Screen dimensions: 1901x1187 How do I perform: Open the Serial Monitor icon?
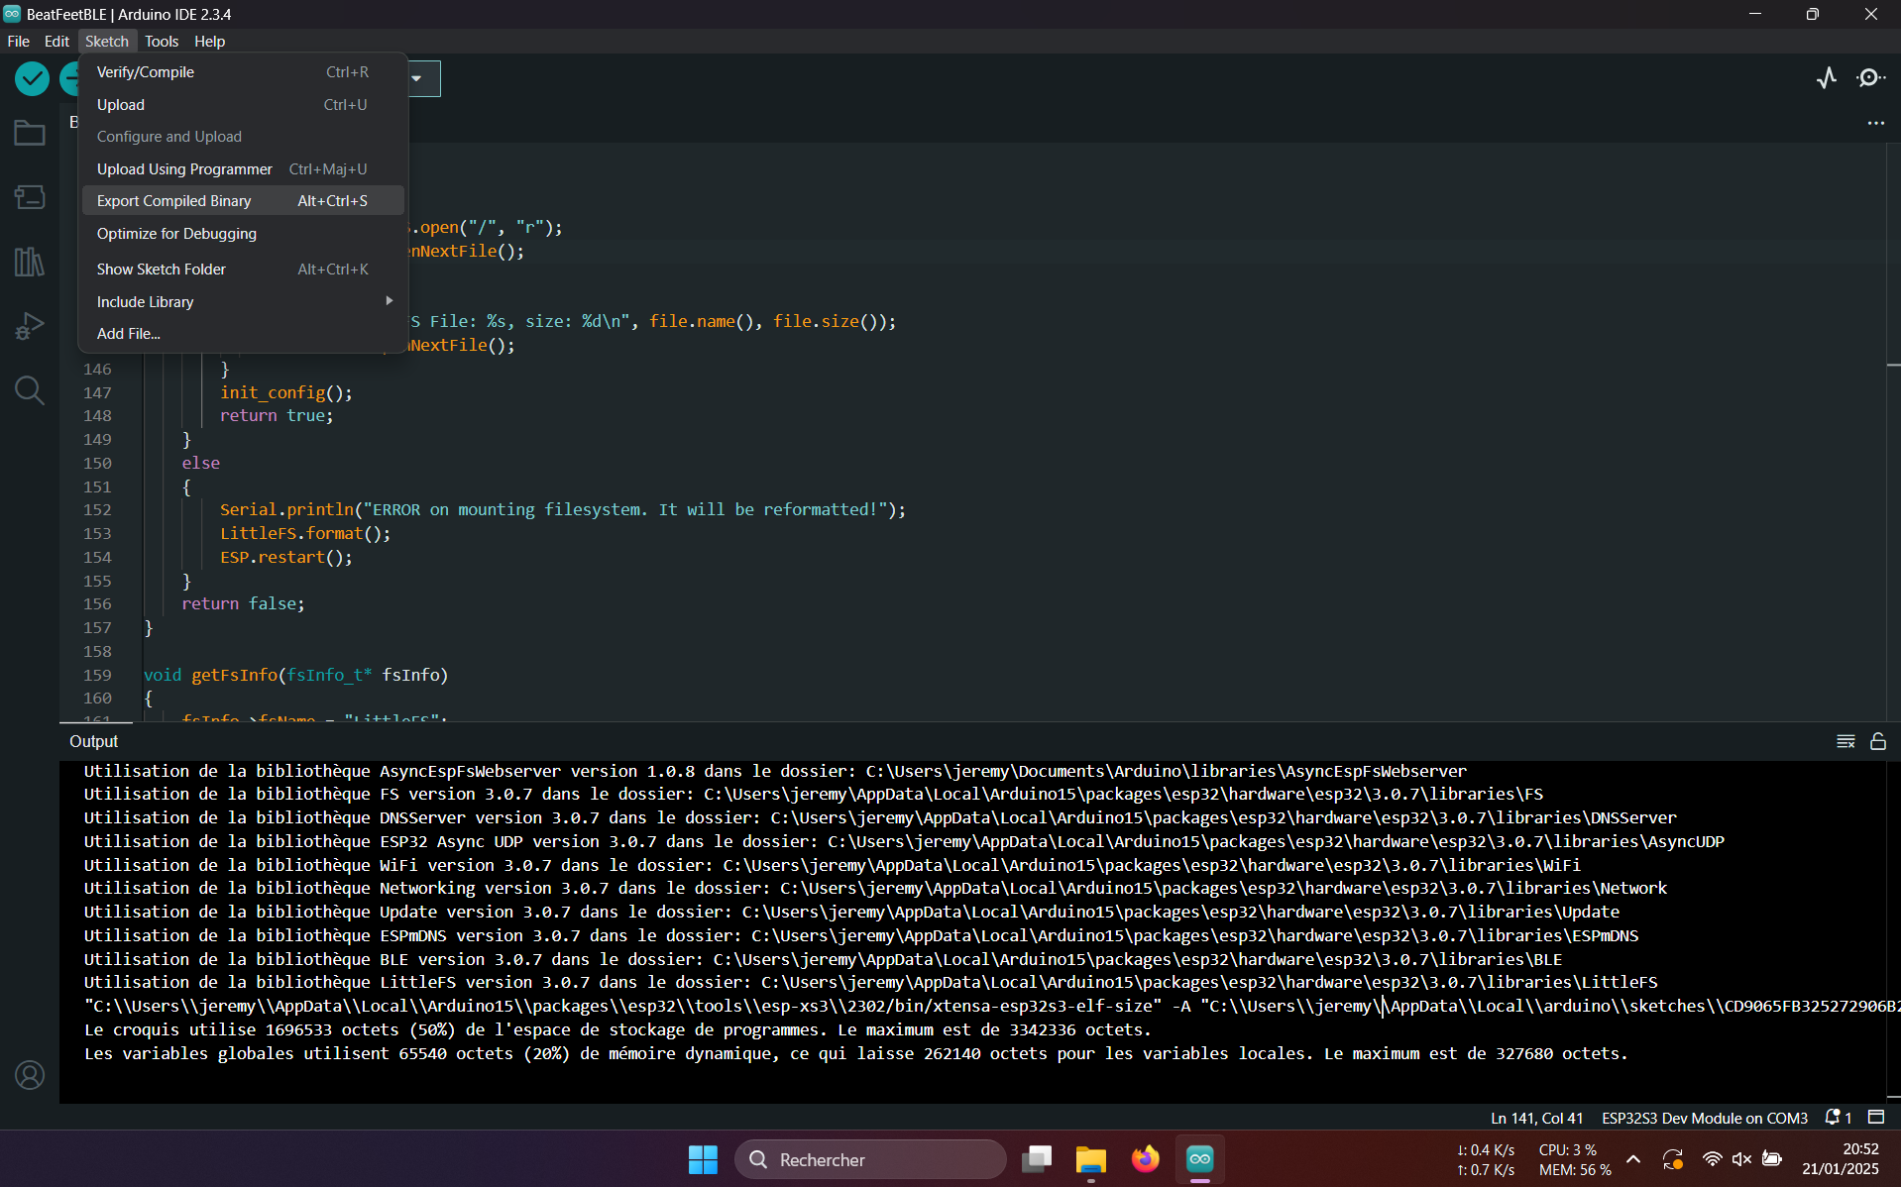(x=1869, y=78)
